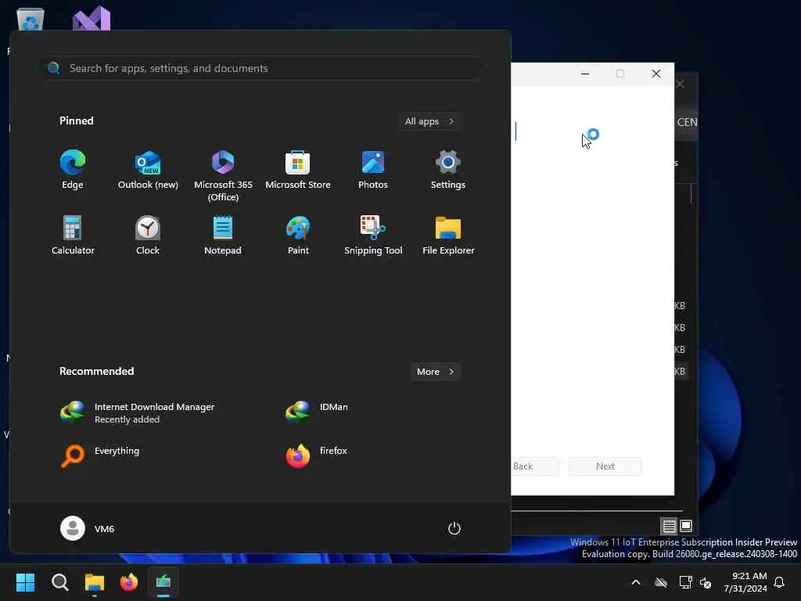Switch to details view in background window
The height and width of the screenshot is (601, 801).
[x=669, y=526]
